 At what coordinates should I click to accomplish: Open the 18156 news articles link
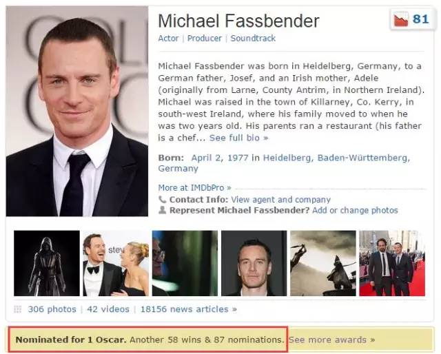188,309
